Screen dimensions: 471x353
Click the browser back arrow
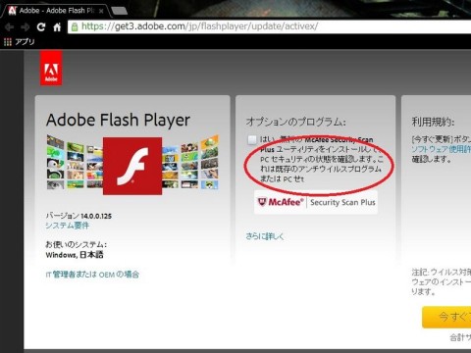coord(9,27)
